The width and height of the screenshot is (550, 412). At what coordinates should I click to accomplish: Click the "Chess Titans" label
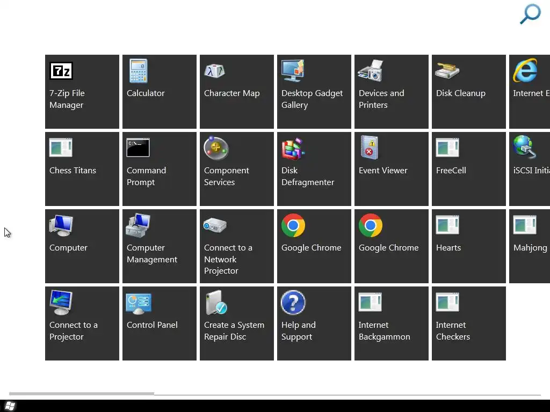click(73, 171)
